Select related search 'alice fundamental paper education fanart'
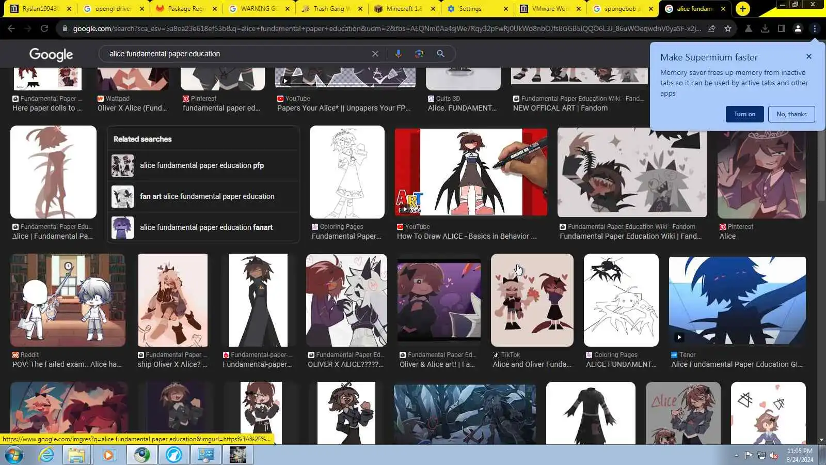The height and width of the screenshot is (465, 826). point(203,227)
